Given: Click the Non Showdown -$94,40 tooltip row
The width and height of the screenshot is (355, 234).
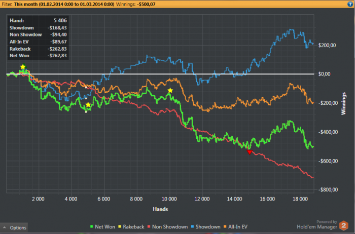Looking at the screenshot, I should point(38,34).
